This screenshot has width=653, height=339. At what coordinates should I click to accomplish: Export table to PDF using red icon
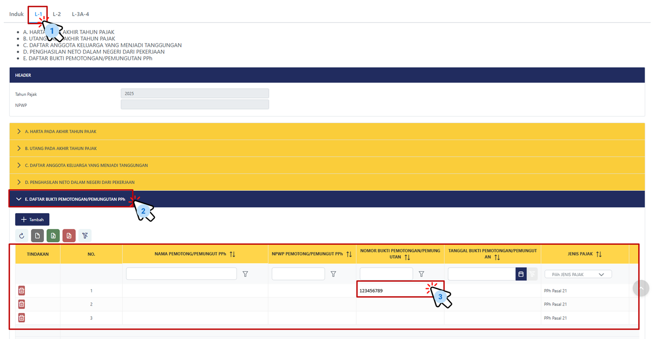[69, 236]
